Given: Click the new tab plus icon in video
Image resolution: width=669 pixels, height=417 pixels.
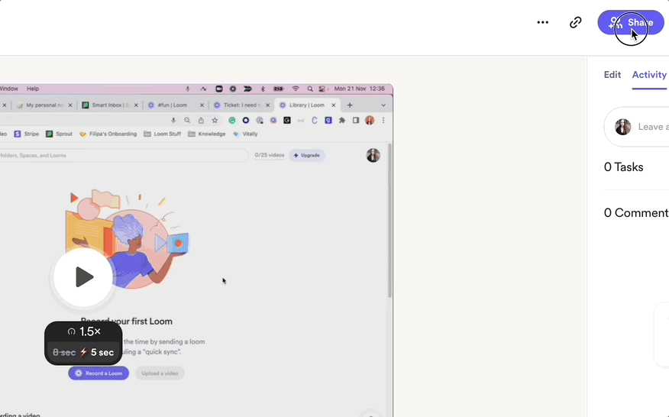Looking at the screenshot, I should [350, 105].
